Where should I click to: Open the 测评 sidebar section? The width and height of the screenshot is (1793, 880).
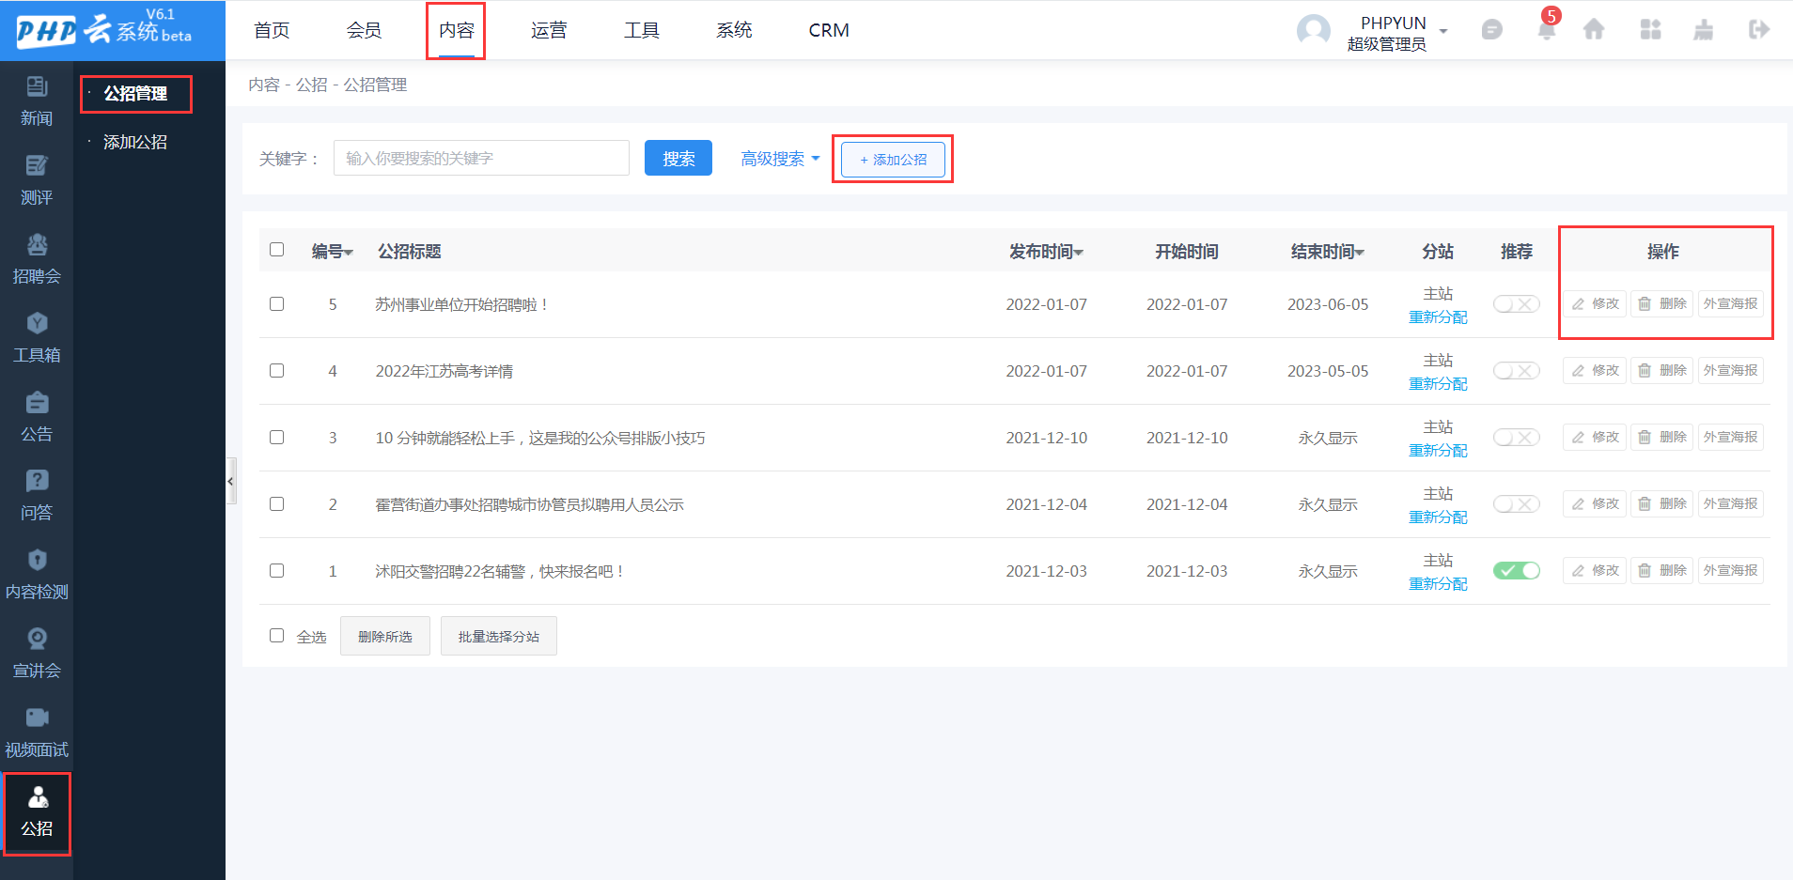pyautogui.click(x=37, y=180)
